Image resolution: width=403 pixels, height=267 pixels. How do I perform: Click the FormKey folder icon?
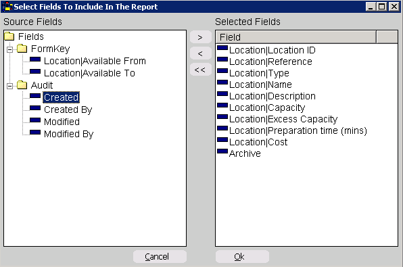click(22, 48)
